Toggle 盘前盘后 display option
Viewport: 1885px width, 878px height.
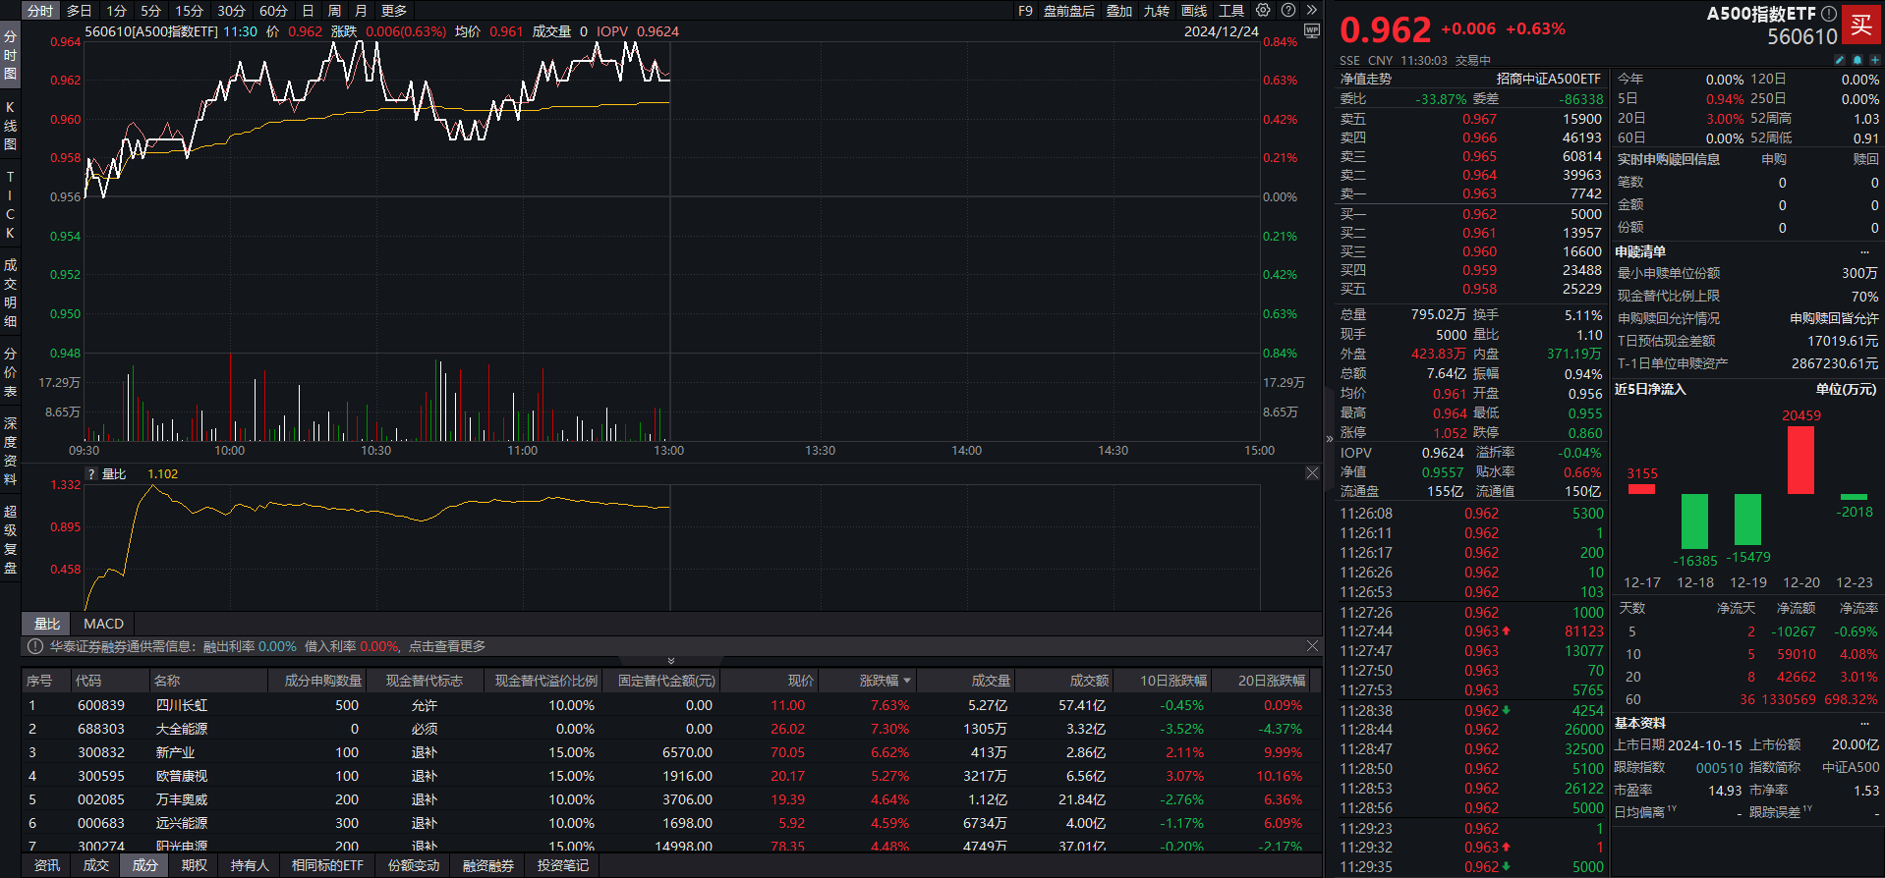(x=1069, y=11)
